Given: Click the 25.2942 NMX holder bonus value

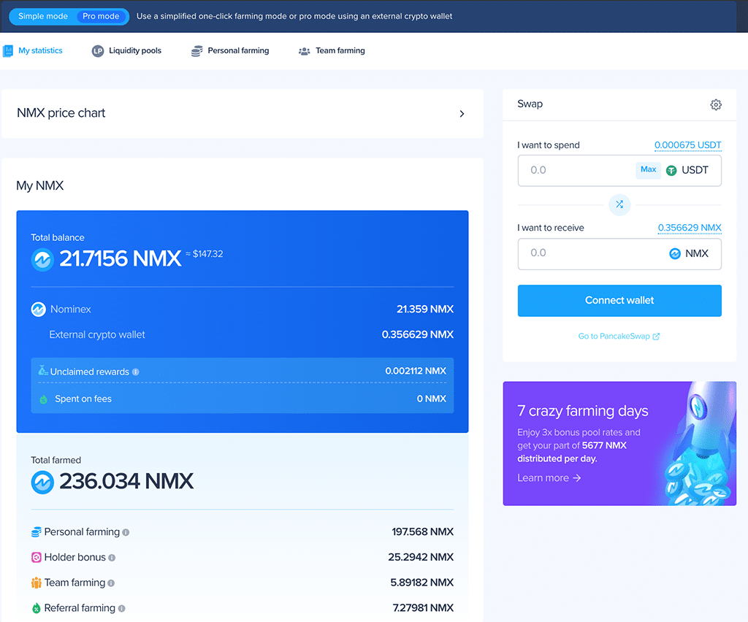Looking at the screenshot, I should (421, 557).
